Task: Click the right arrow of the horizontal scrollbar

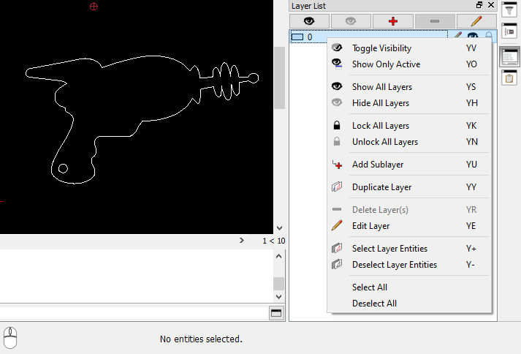Action: point(242,240)
